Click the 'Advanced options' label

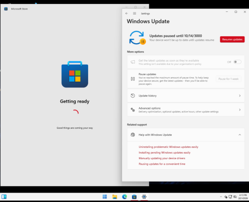click(x=149, y=108)
